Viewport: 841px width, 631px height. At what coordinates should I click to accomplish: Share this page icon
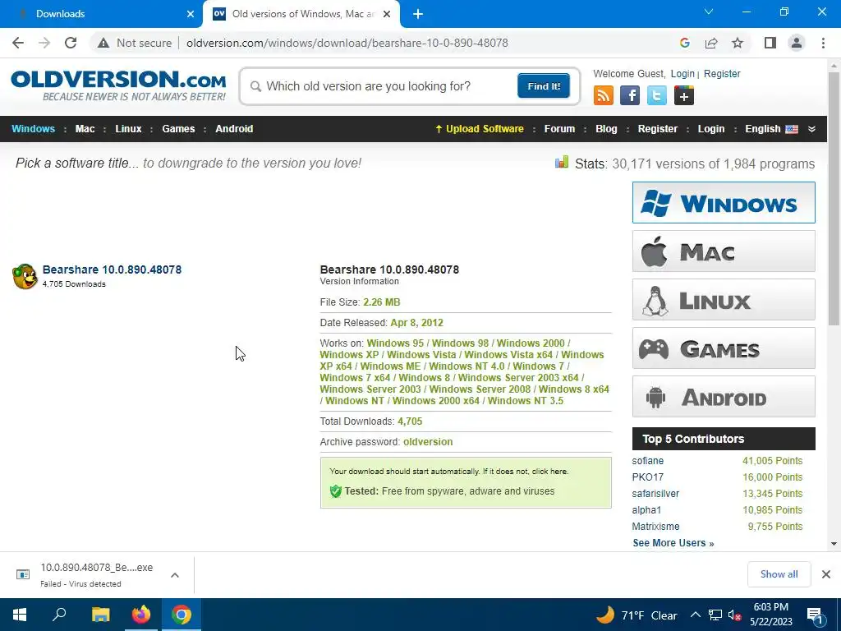coord(711,43)
